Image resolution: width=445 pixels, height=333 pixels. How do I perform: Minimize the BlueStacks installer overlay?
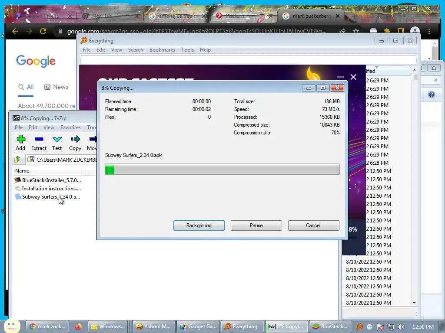[340, 77]
